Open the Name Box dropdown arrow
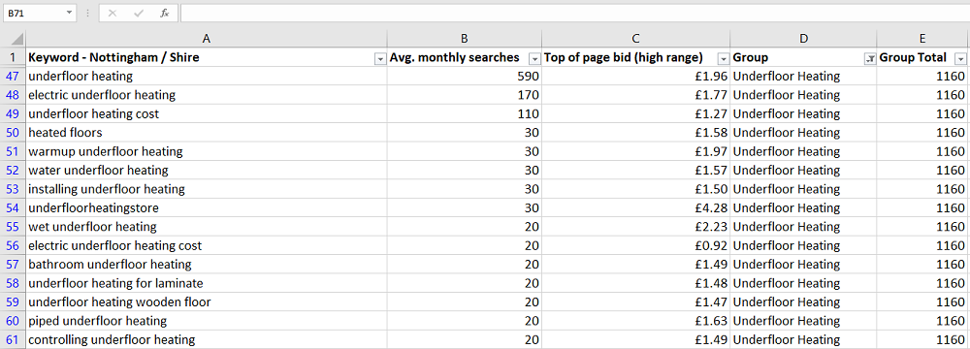This screenshot has width=970, height=349. click(x=69, y=13)
